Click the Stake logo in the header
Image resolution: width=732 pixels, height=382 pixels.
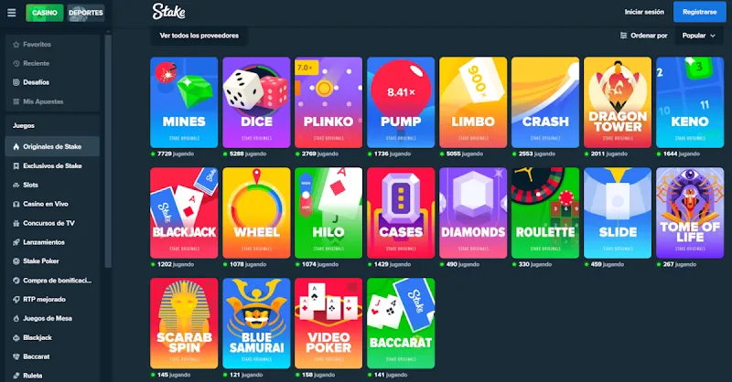pos(168,12)
